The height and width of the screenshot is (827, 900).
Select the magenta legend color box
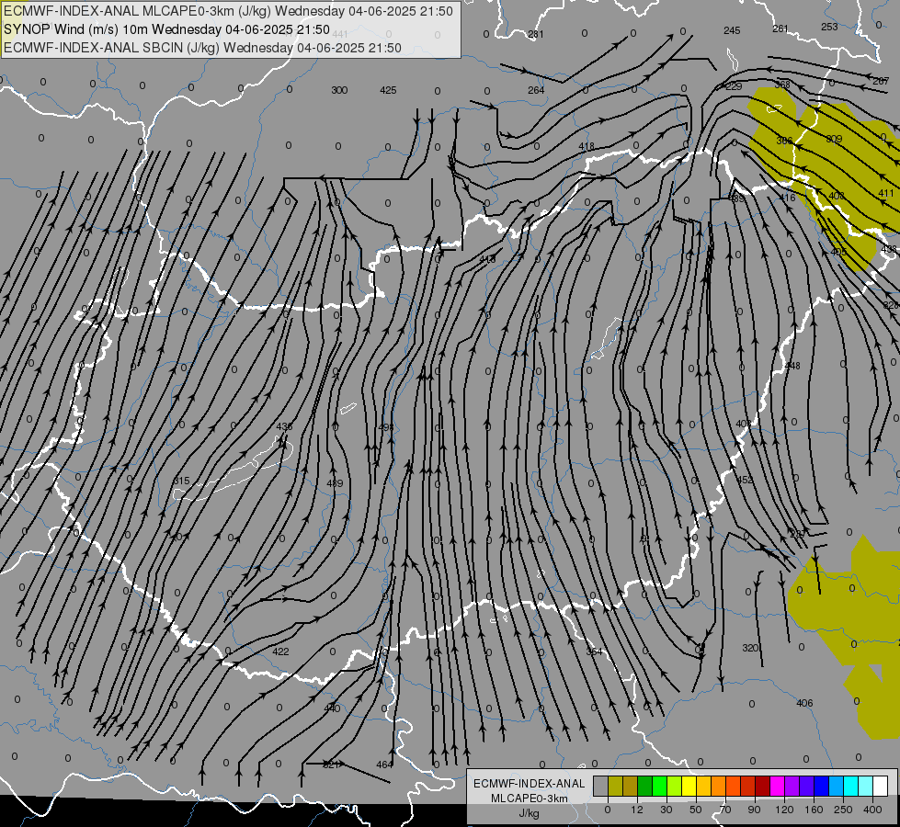(777, 786)
